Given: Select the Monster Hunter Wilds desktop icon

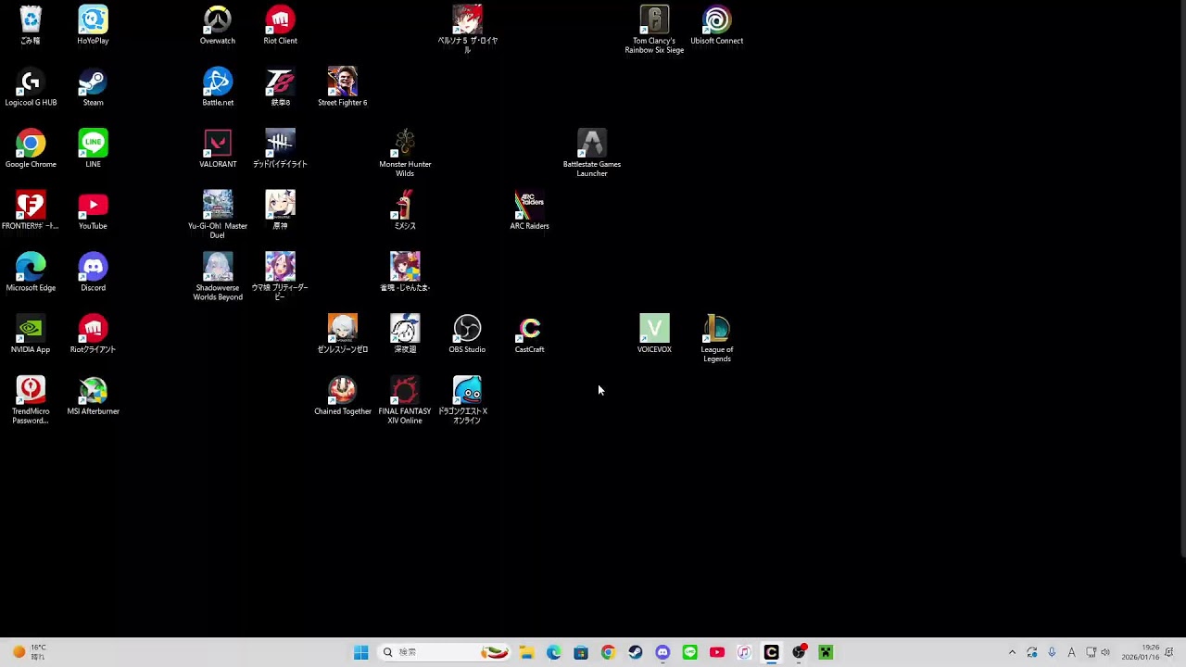Looking at the screenshot, I should point(405,154).
